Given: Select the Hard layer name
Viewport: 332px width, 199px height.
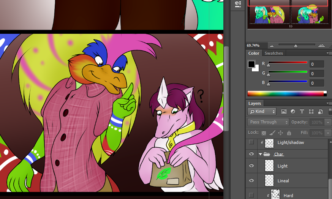Looking at the screenshot, I should (288, 196).
